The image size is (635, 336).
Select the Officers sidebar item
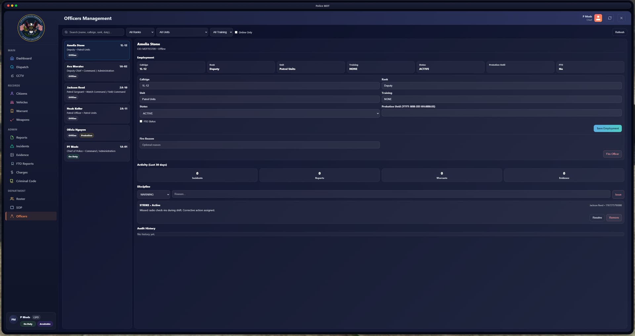pos(31,216)
